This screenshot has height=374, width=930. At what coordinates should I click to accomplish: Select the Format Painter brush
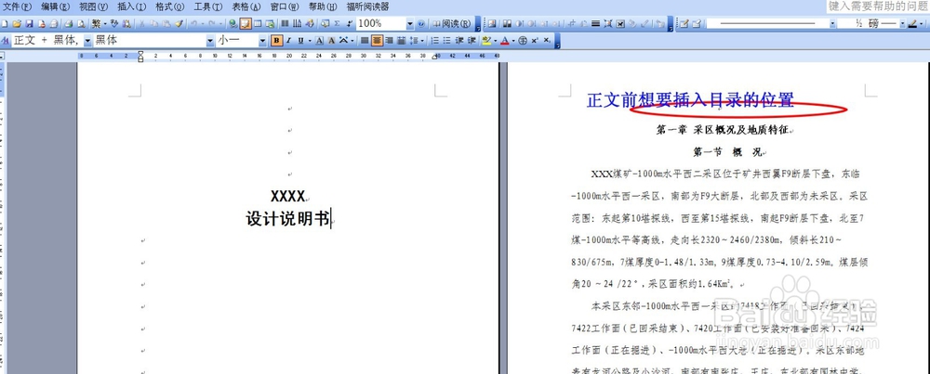click(x=179, y=24)
